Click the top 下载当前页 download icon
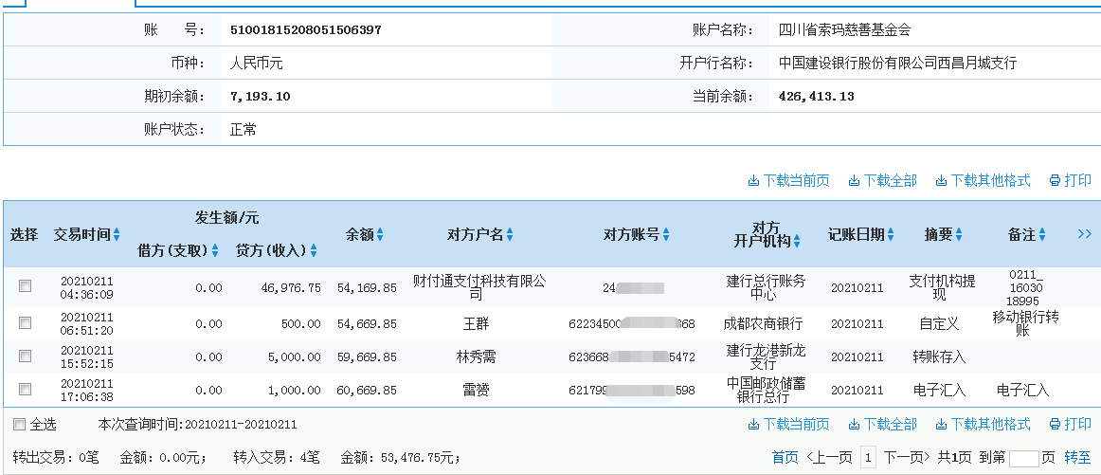The width and height of the screenshot is (1101, 475). click(754, 181)
